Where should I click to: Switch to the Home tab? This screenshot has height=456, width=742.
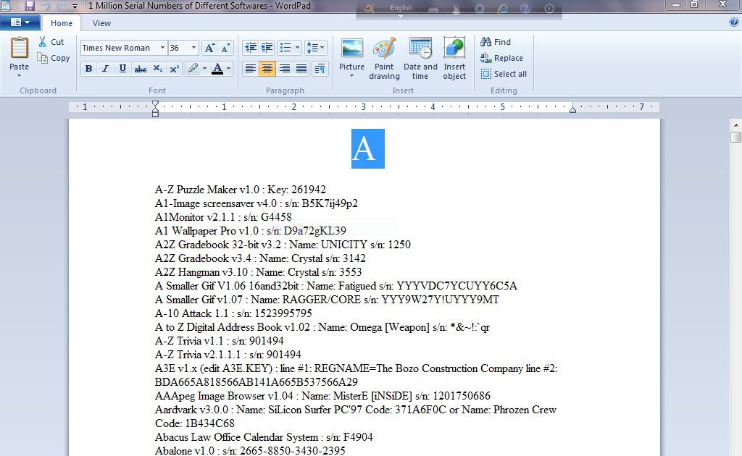(x=62, y=22)
